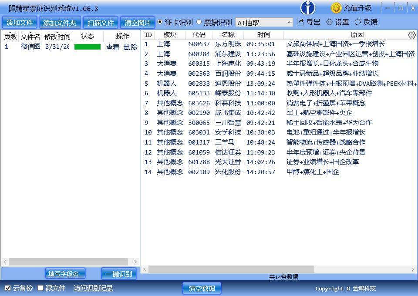Click the export arrow icon
Screen dimensions: 418x296
300,22
